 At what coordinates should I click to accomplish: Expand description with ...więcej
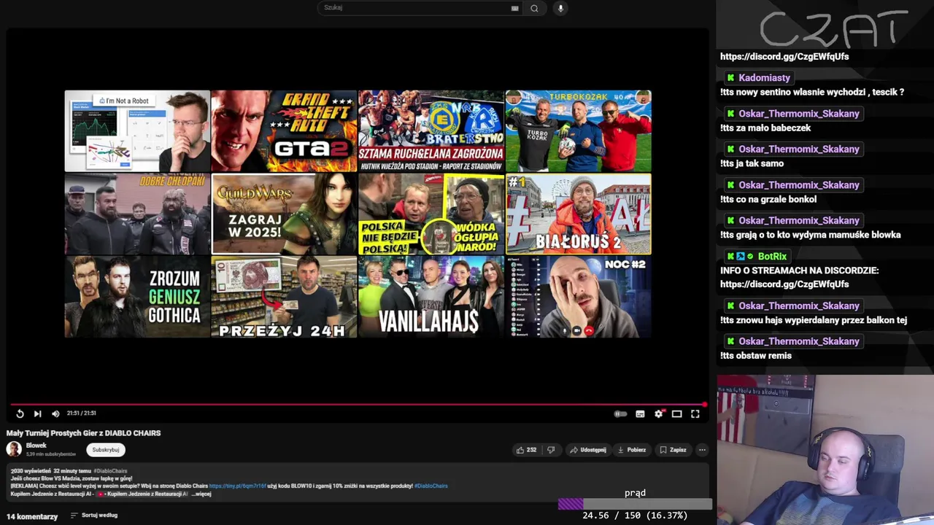click(x=201, y=494)
